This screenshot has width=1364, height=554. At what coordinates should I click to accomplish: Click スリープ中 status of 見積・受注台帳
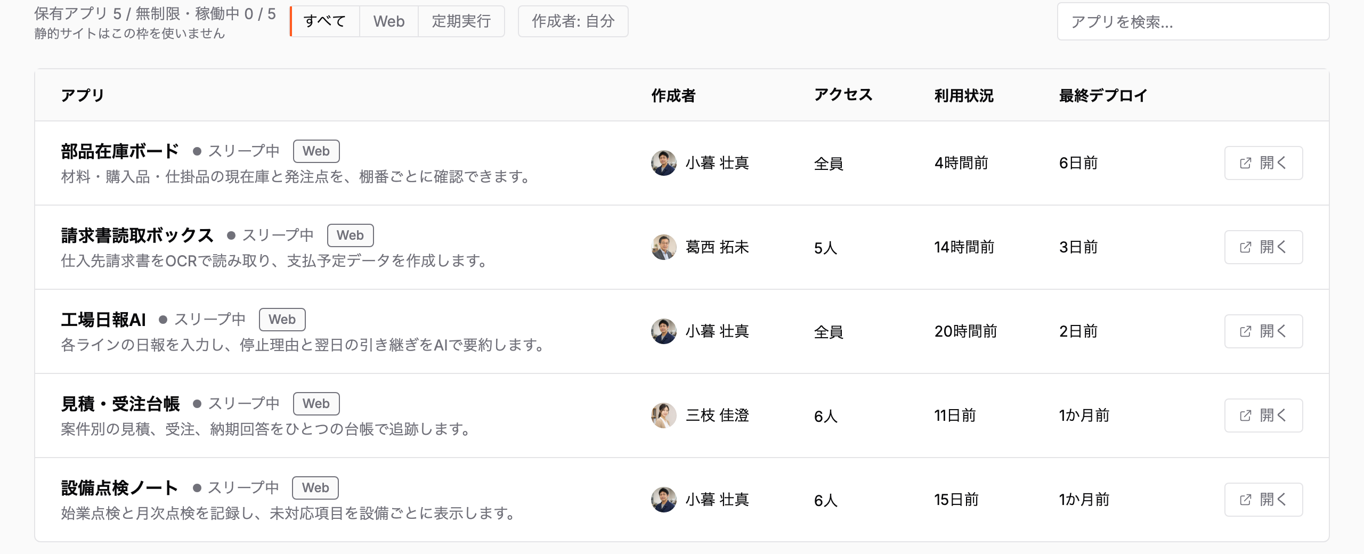(236, 404)
